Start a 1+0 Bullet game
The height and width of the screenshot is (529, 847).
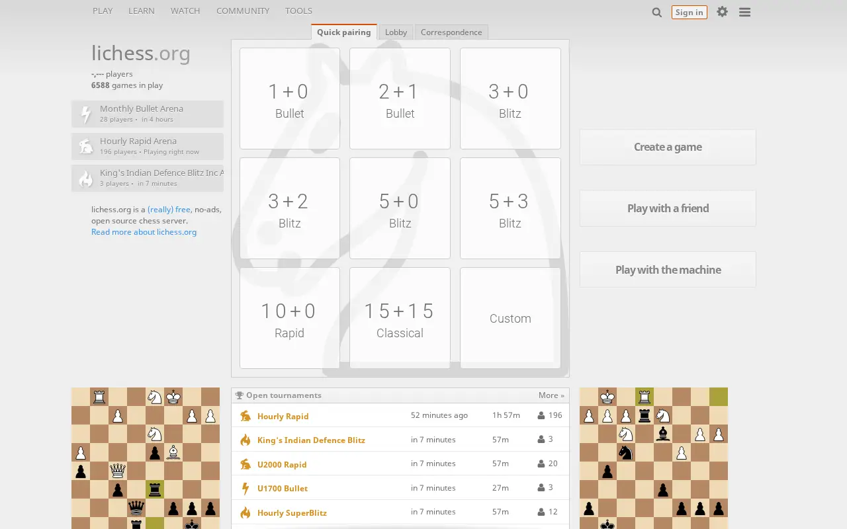(x=290, y=99)
